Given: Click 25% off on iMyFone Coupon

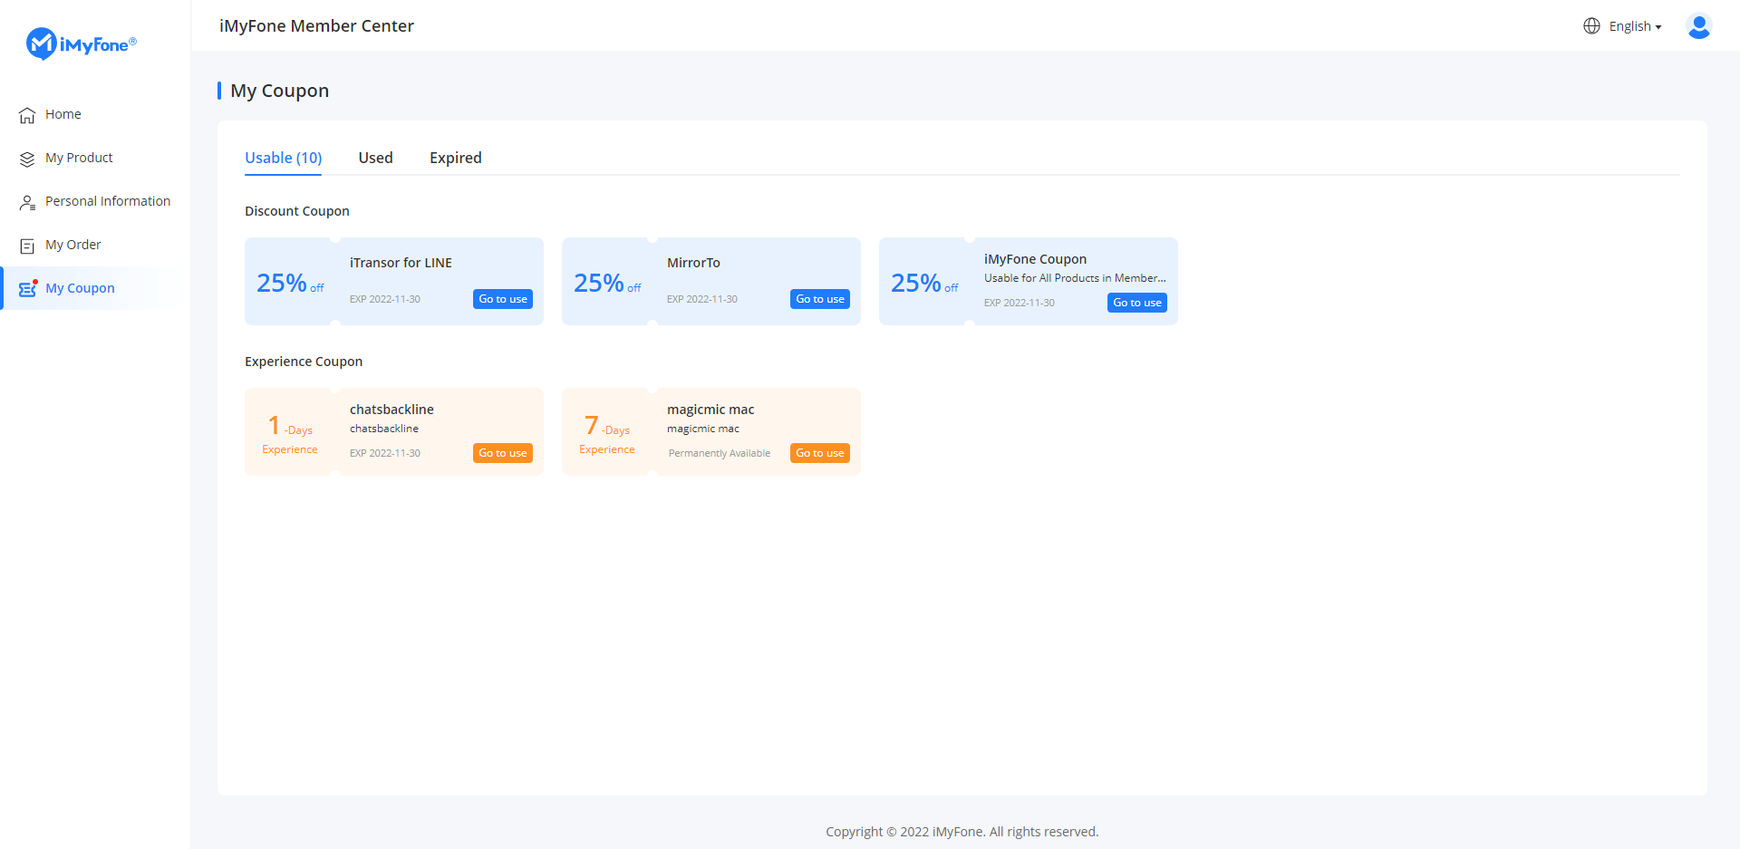Looking at the screenshot, I should 924,283.
